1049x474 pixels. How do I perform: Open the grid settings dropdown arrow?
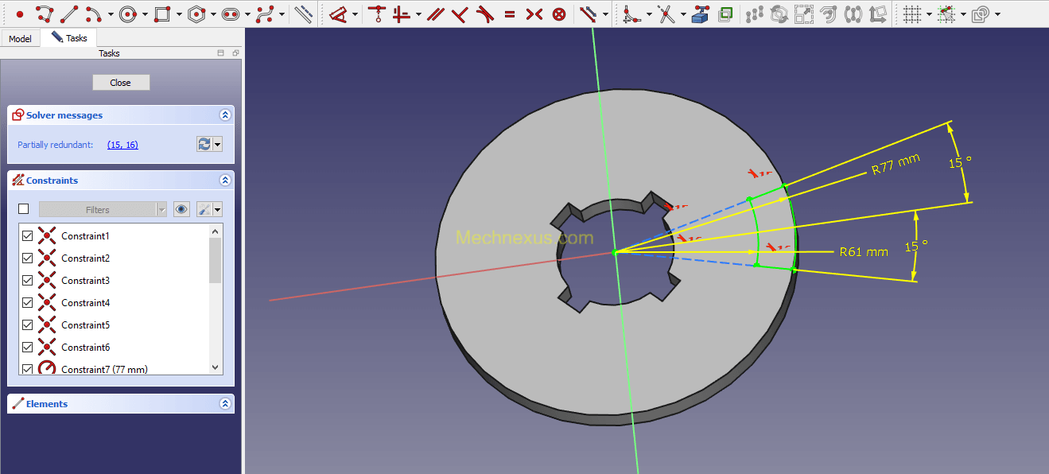point(928,14)
